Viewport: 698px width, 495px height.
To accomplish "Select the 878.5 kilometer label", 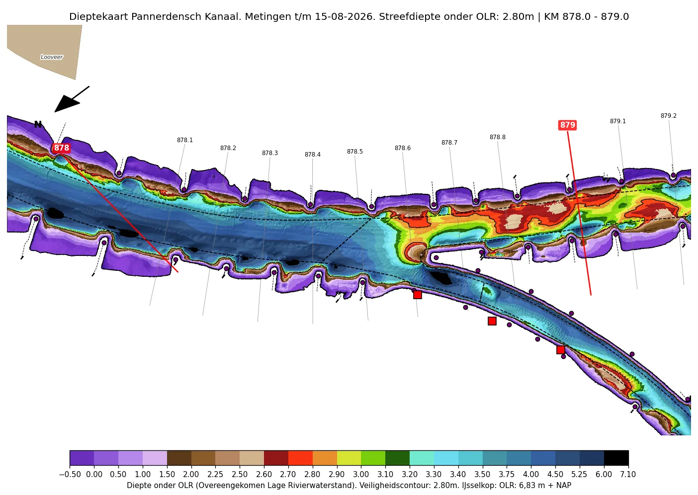I will coord(355,152).
